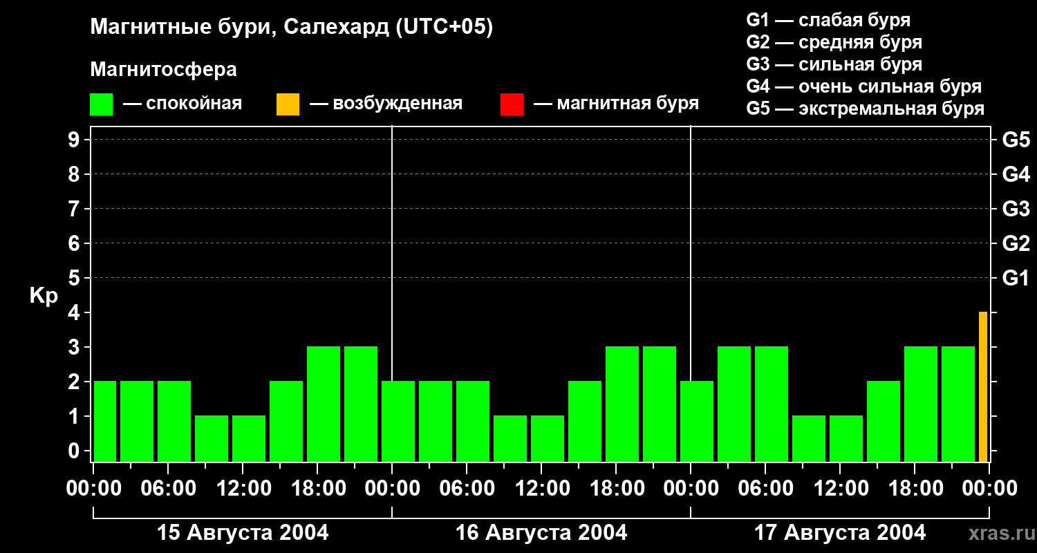Click the 18:00 time label for 17 Августа
The height and width of the screenshot is (553, 1037).
coord(915,489)
